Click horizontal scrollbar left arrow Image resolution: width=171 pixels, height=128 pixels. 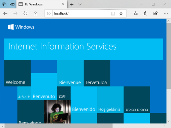2,126
